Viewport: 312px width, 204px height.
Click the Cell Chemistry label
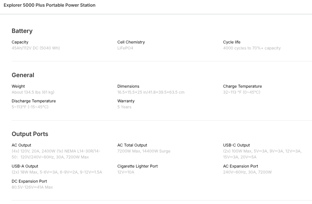click(x=131, y=42)
